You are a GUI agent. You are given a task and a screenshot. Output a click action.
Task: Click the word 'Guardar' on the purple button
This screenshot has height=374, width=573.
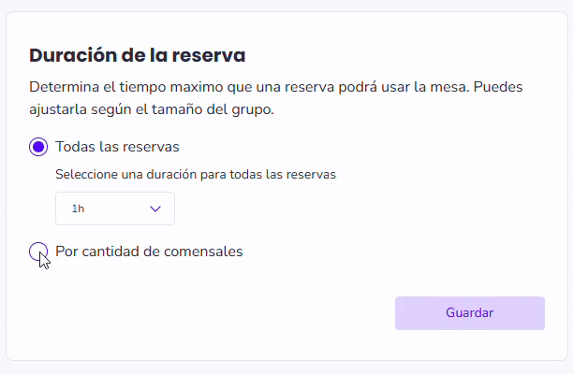[x=469, y=313]
